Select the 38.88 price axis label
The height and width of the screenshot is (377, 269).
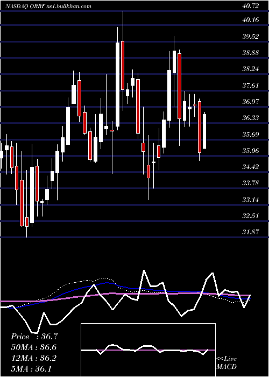click(251, 52)
